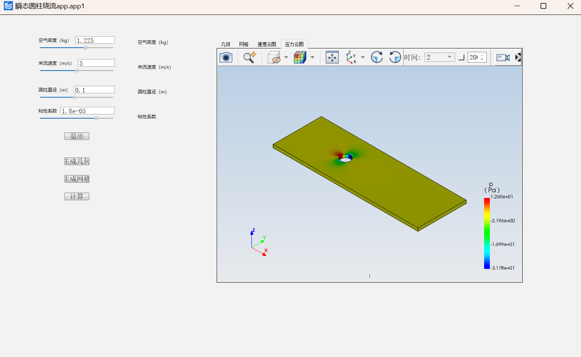Screen dimensions: 581x357
Task: Click the right-column 空气密度 (kg) label
Action: click(x=153, y=42)
